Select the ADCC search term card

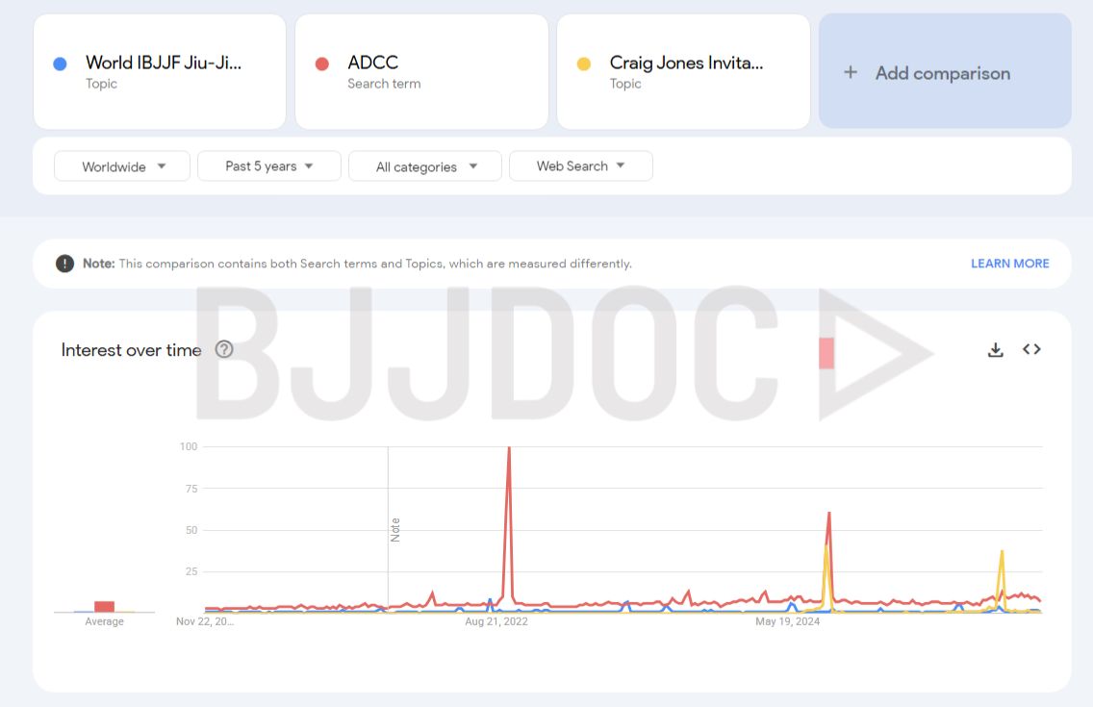tap(423, 71)
